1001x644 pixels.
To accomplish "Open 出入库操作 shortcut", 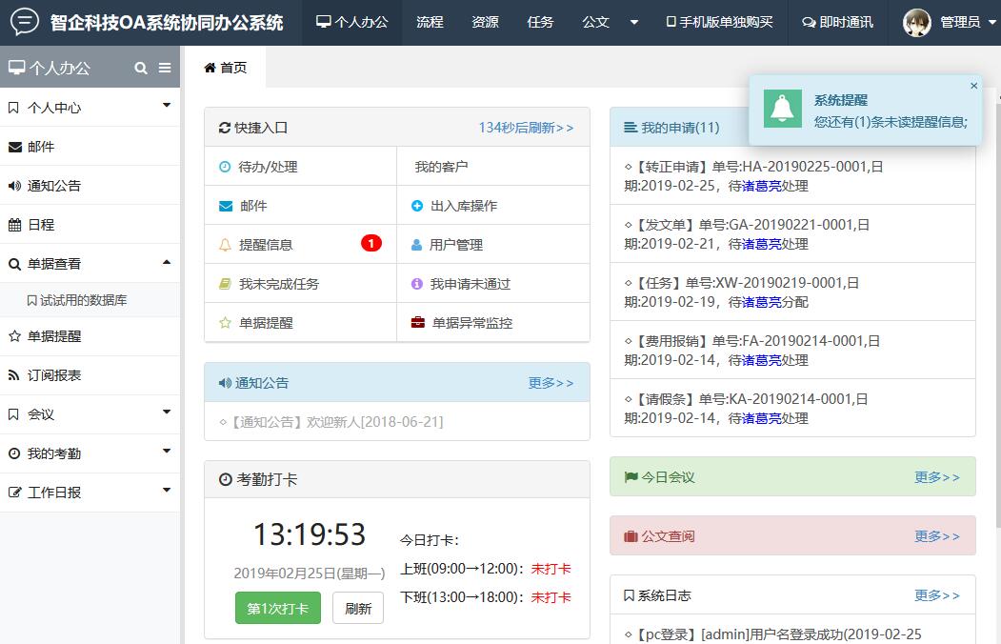I will click(463, 206).
